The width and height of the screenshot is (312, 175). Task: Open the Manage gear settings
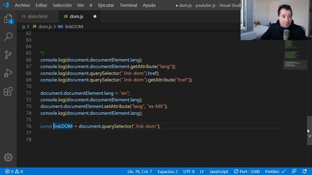pyautogui.click(x=8, y=157)
